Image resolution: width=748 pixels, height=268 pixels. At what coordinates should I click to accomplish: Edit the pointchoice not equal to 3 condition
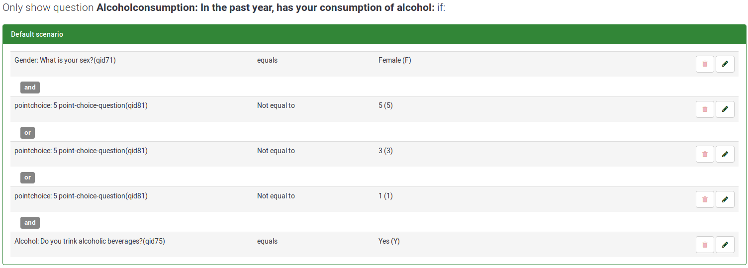[725, 154]
